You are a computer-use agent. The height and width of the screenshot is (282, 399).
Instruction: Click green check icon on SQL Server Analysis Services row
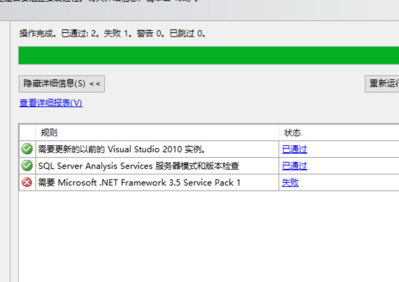(x=27, y=166)
